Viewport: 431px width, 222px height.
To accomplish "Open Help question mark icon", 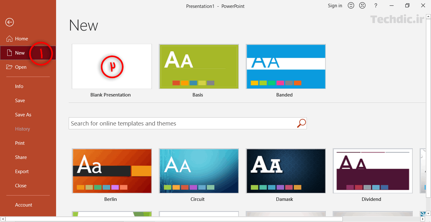I will (x=376, y=5).
